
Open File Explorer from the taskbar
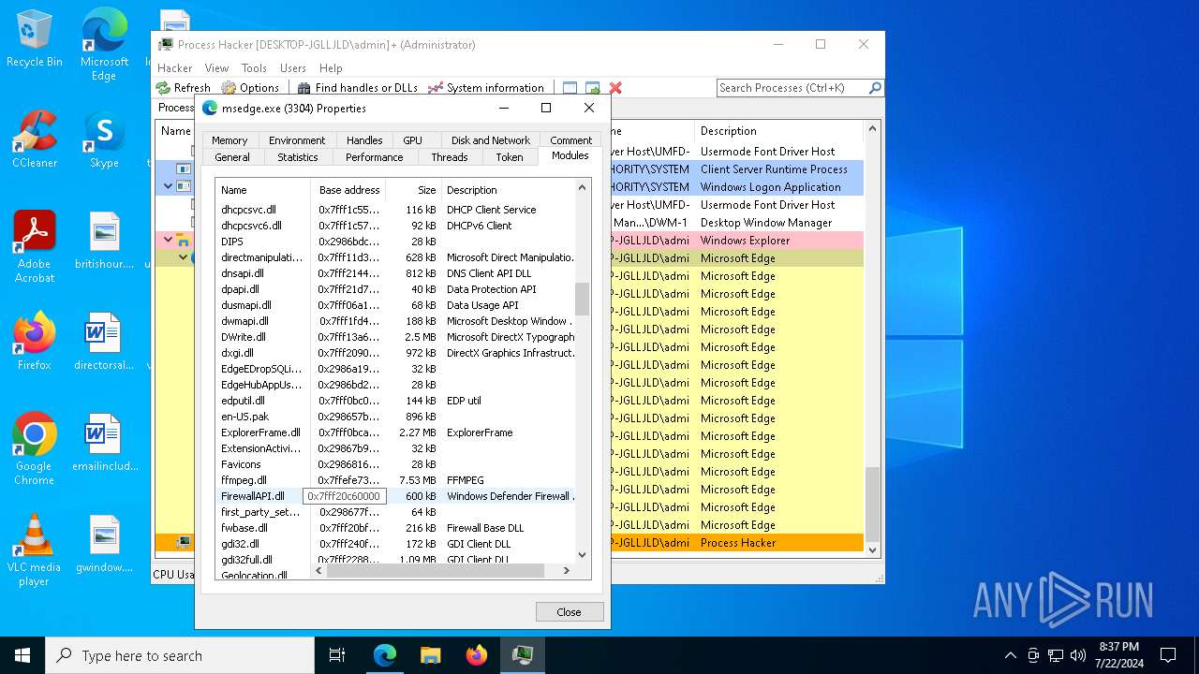click(x=430, y=655)
